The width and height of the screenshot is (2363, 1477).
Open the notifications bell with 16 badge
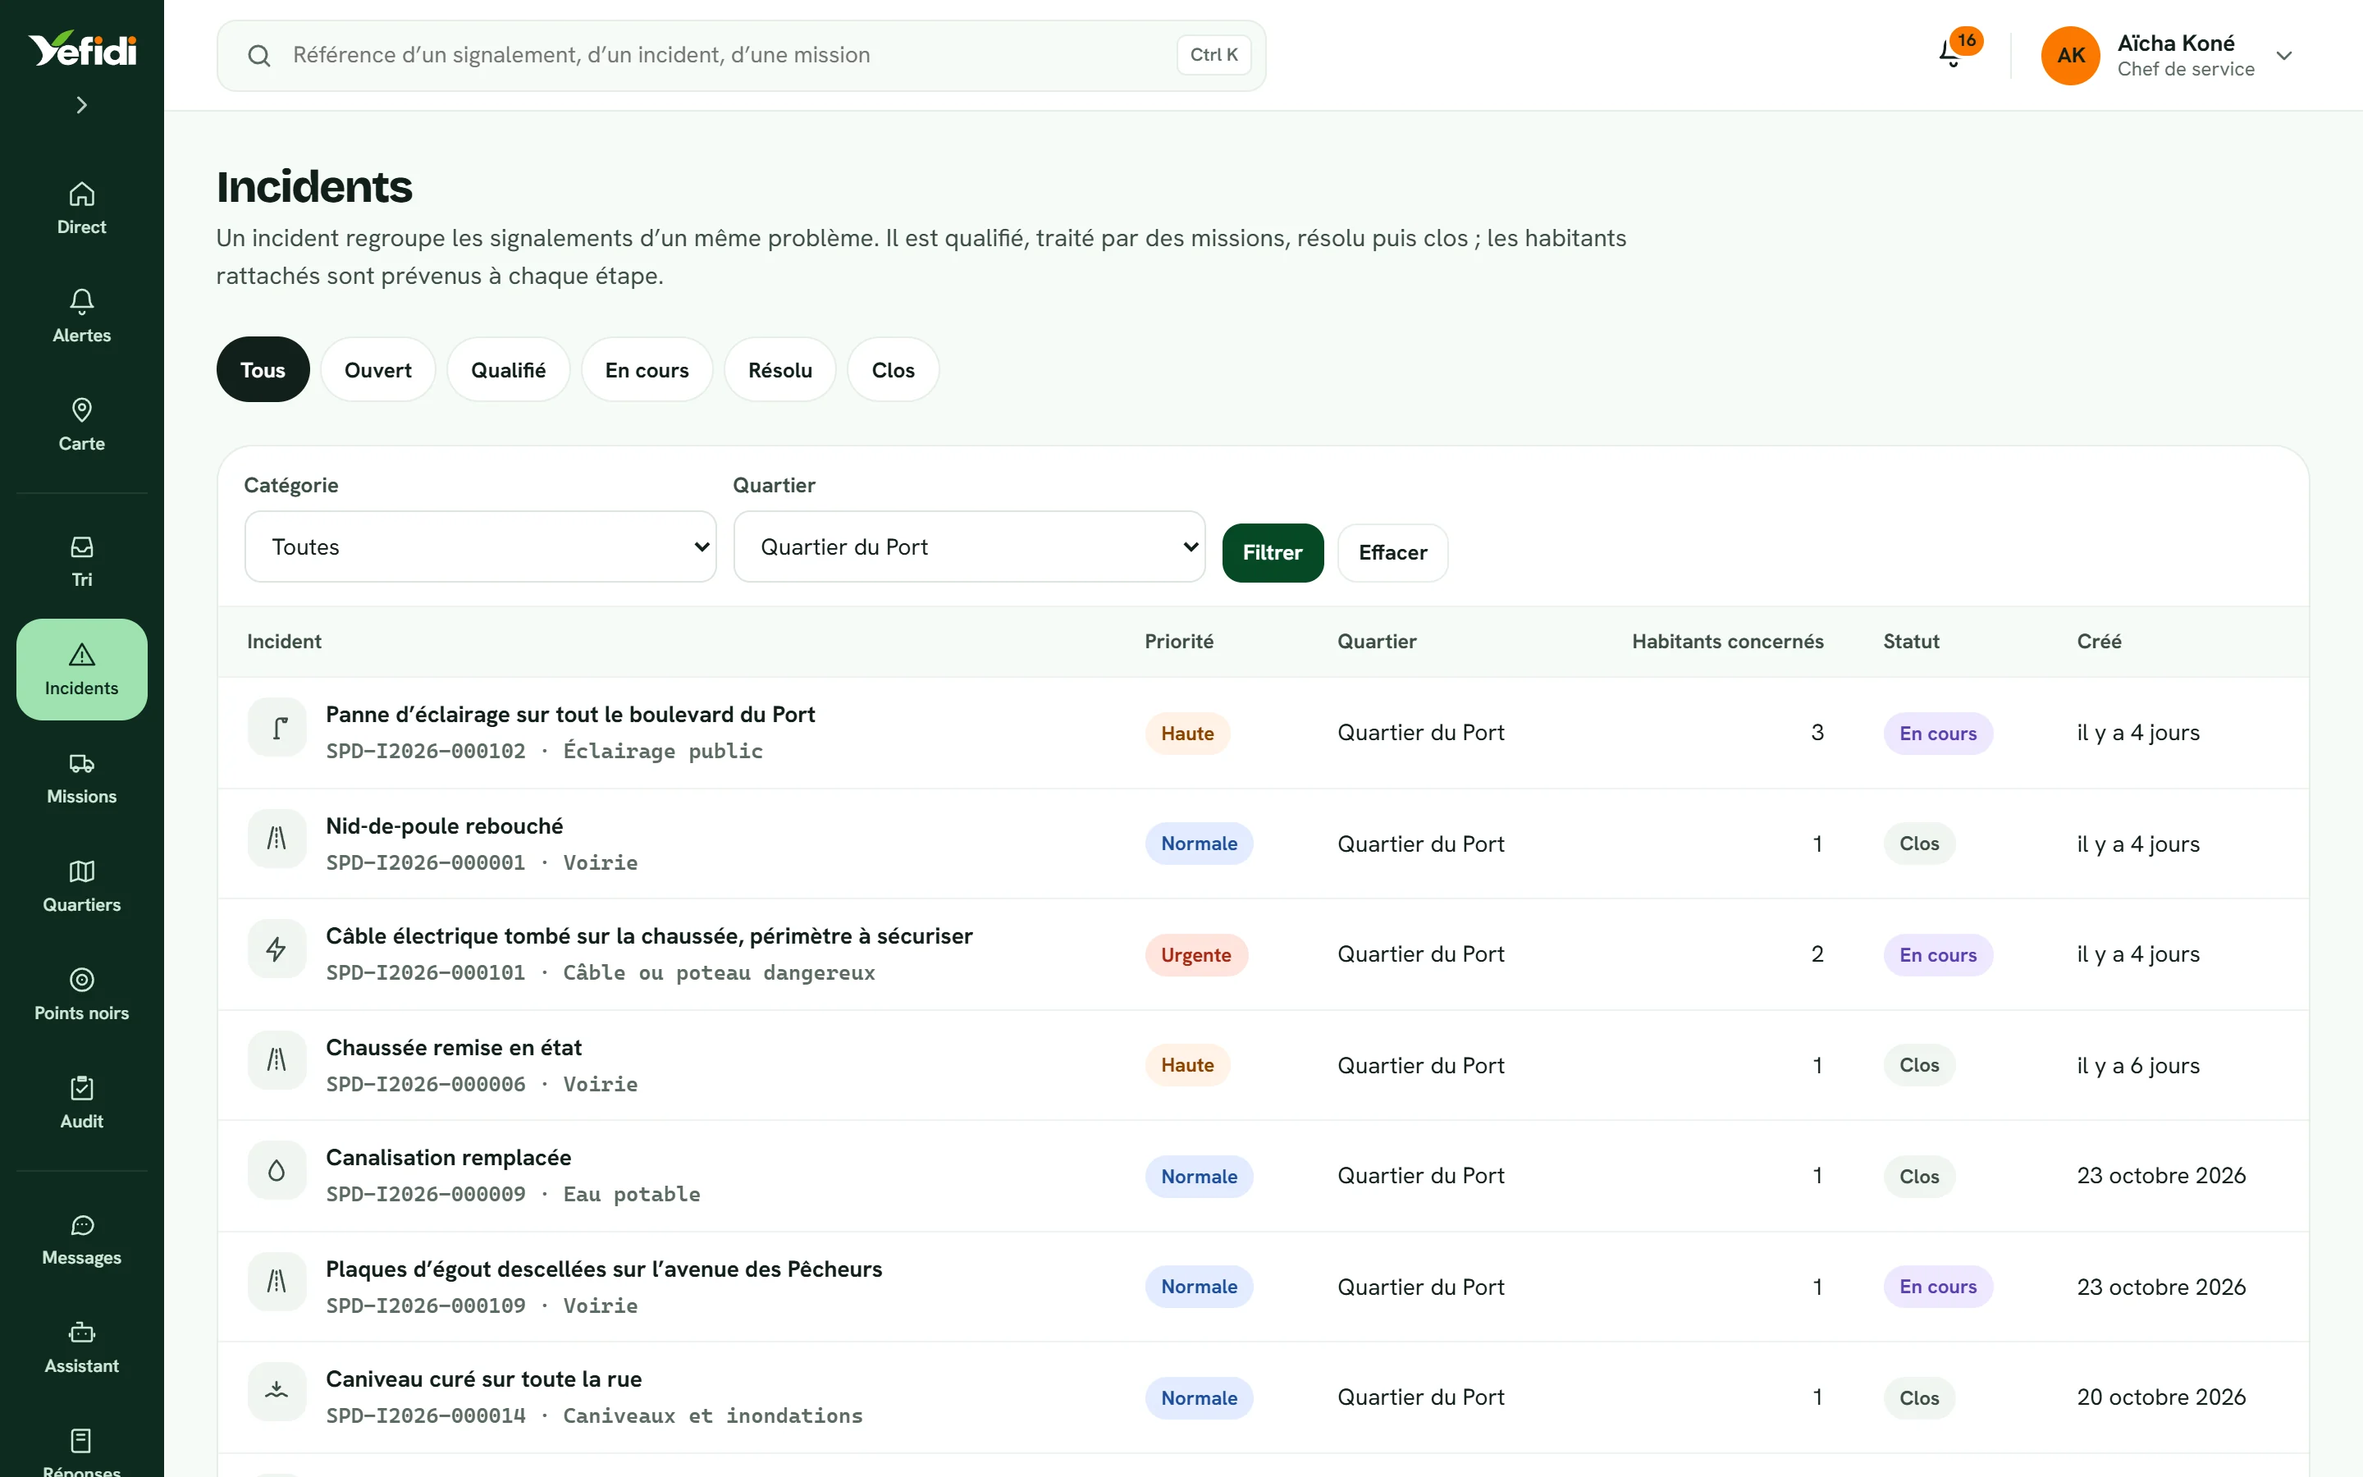coord(1953,53)
